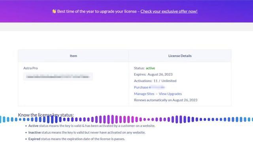Screen dimensions: 253x142
Task: Open the 'Check your exclusive offer now!' link
Action: point(169,11)
